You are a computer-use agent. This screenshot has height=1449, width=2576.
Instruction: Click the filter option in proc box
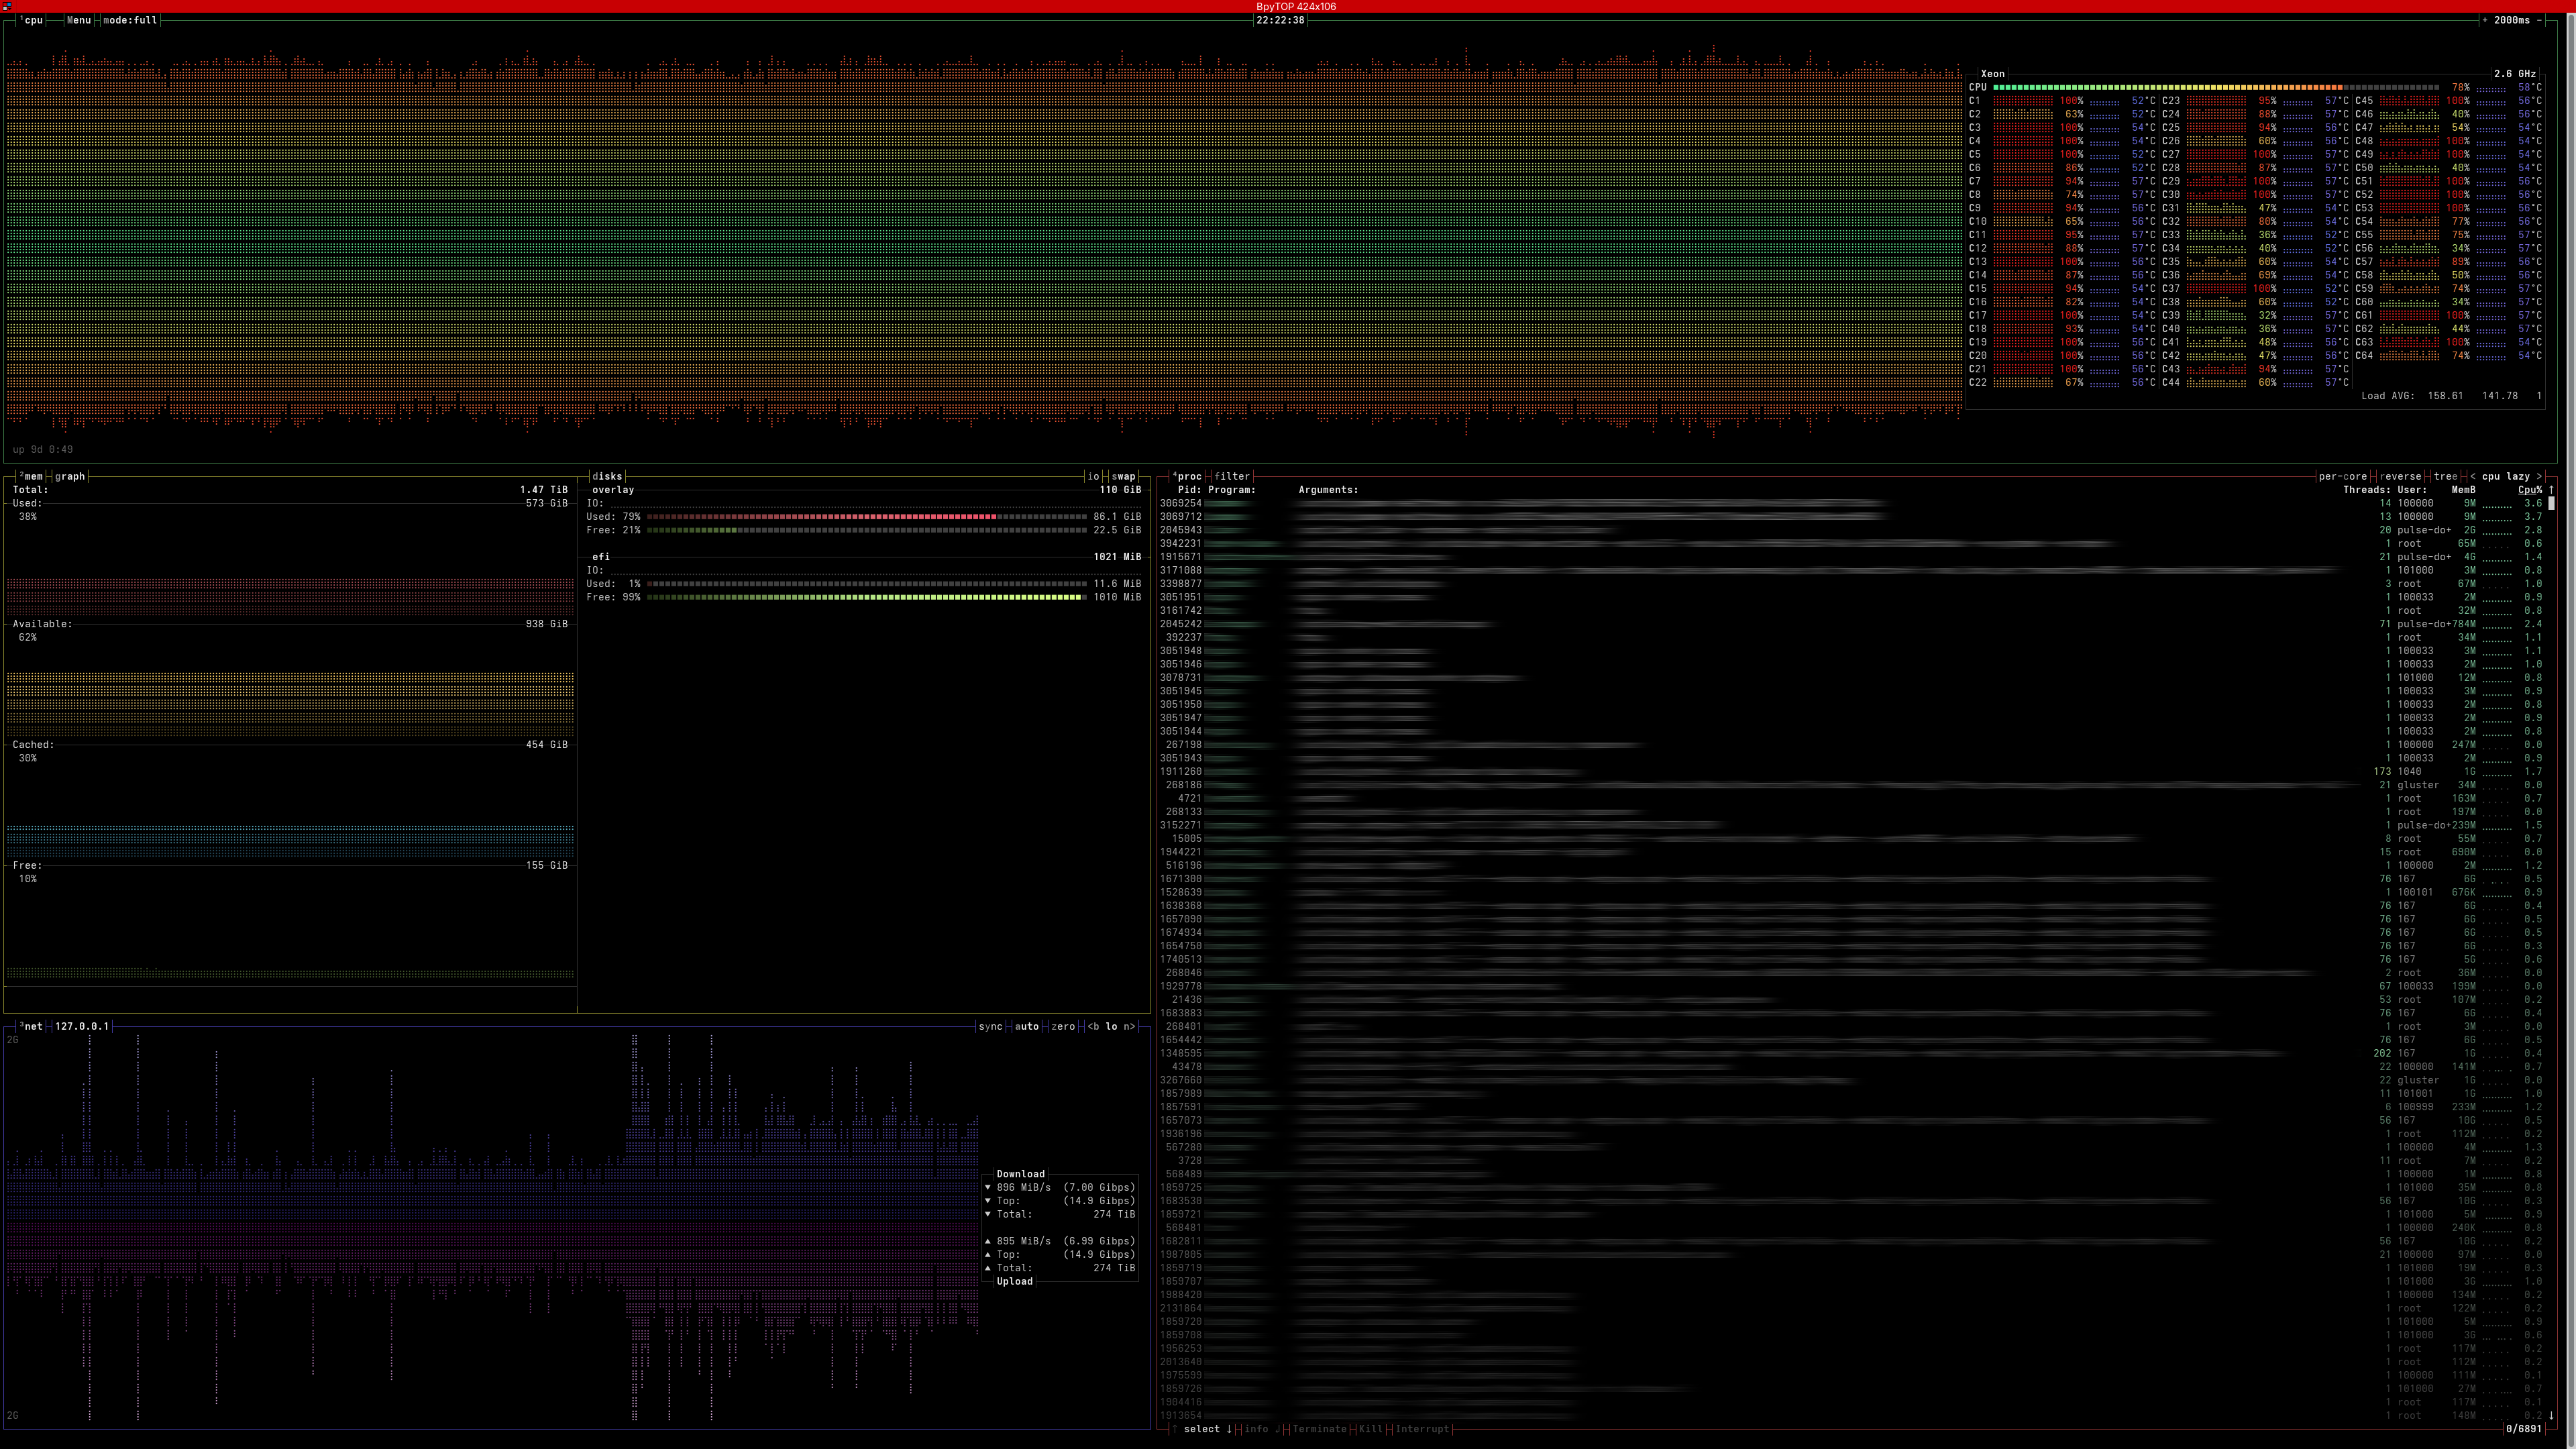click(1232, 476)
